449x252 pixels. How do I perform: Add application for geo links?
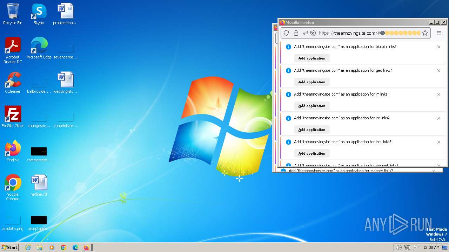pos(312,82)
